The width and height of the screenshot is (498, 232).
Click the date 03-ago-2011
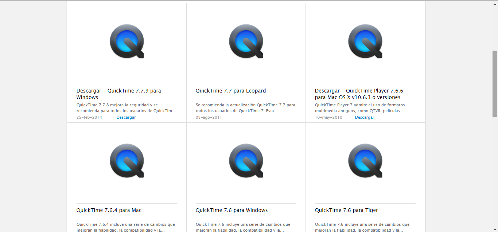click(x=209, y=117)
